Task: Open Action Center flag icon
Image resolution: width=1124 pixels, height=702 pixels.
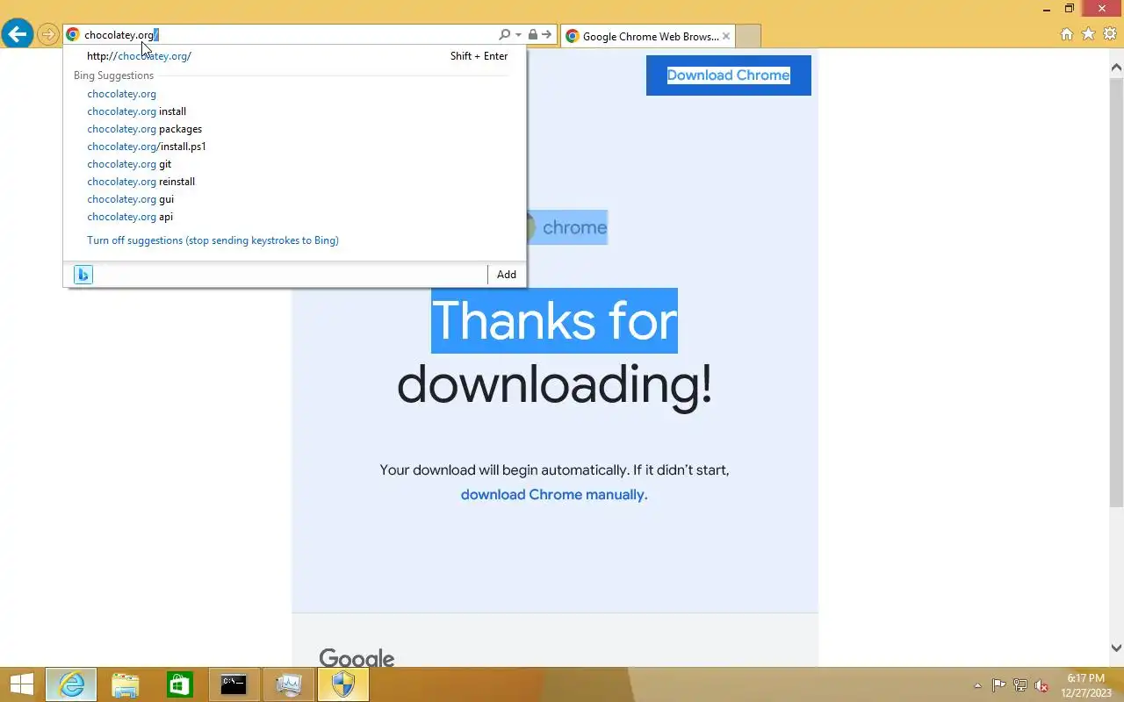Action: [999, 685]
